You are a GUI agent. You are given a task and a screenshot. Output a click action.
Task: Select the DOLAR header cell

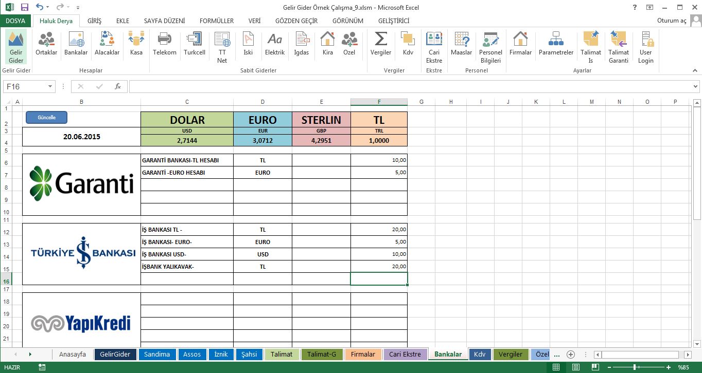tap(187, 120)
